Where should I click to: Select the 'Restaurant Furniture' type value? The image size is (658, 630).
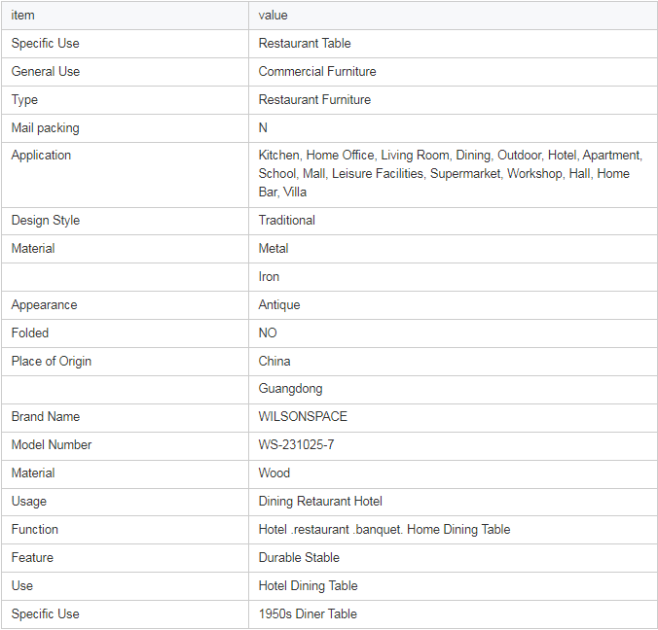click(314, 99)
